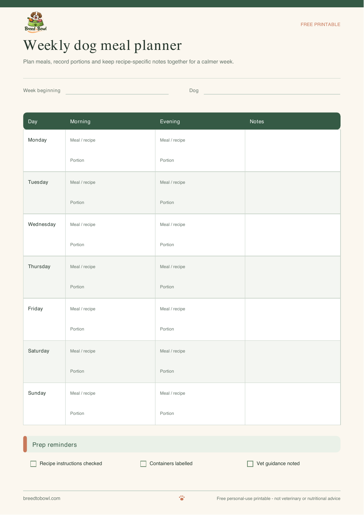Image resolution: width=364 pixels, height=515 pixels.
Task: Click Friday evening Portion field
Action: [x=167, y=329]
